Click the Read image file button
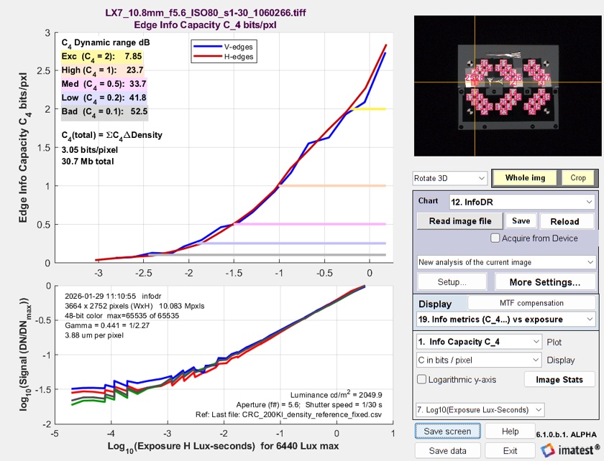Image resolution: width=604 pixels, height=461 pixels. [459, 221]
